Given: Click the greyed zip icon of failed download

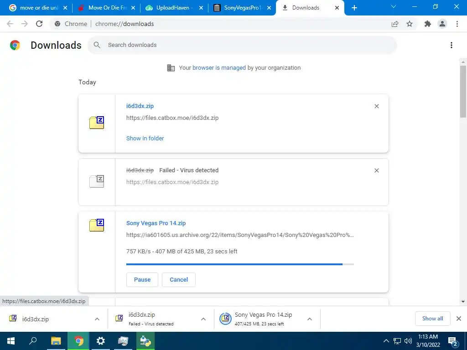Looking at the screenshot, I should [x=97, y=181].
